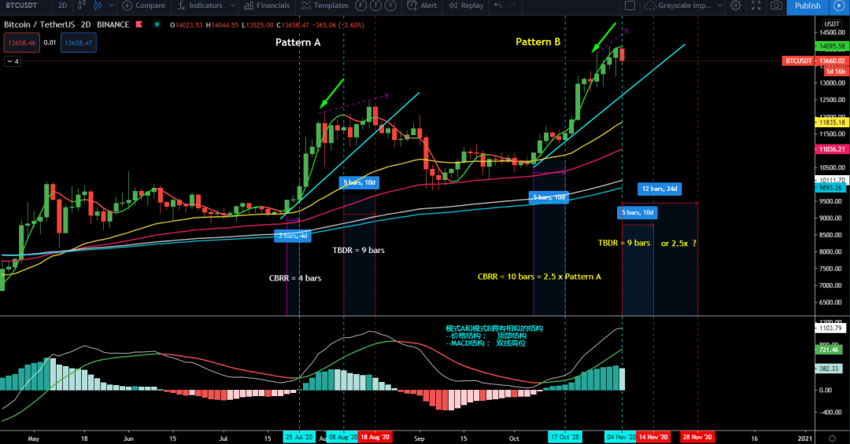Open the candlestick chart style selector
The height and width of the screenshot is (444, 850).
click(97, 6)
